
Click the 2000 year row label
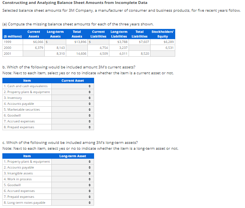click(x=7, y=48)
